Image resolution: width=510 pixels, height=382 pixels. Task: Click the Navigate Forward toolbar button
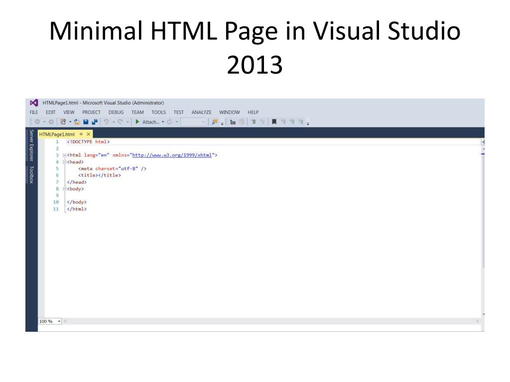51,122
